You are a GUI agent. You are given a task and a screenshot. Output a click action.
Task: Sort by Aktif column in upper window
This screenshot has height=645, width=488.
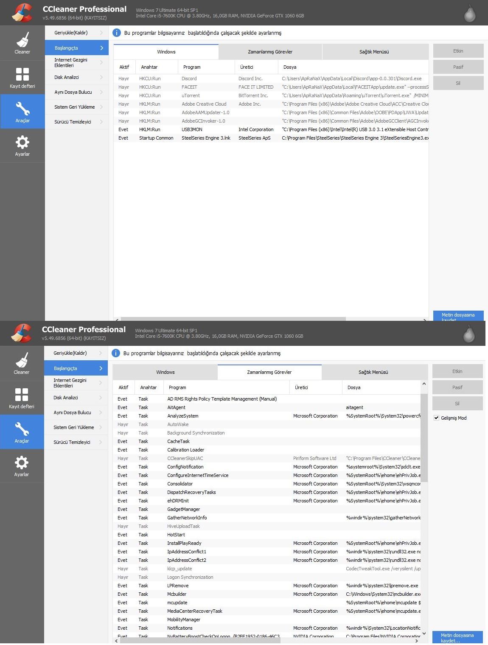(124, 67)
